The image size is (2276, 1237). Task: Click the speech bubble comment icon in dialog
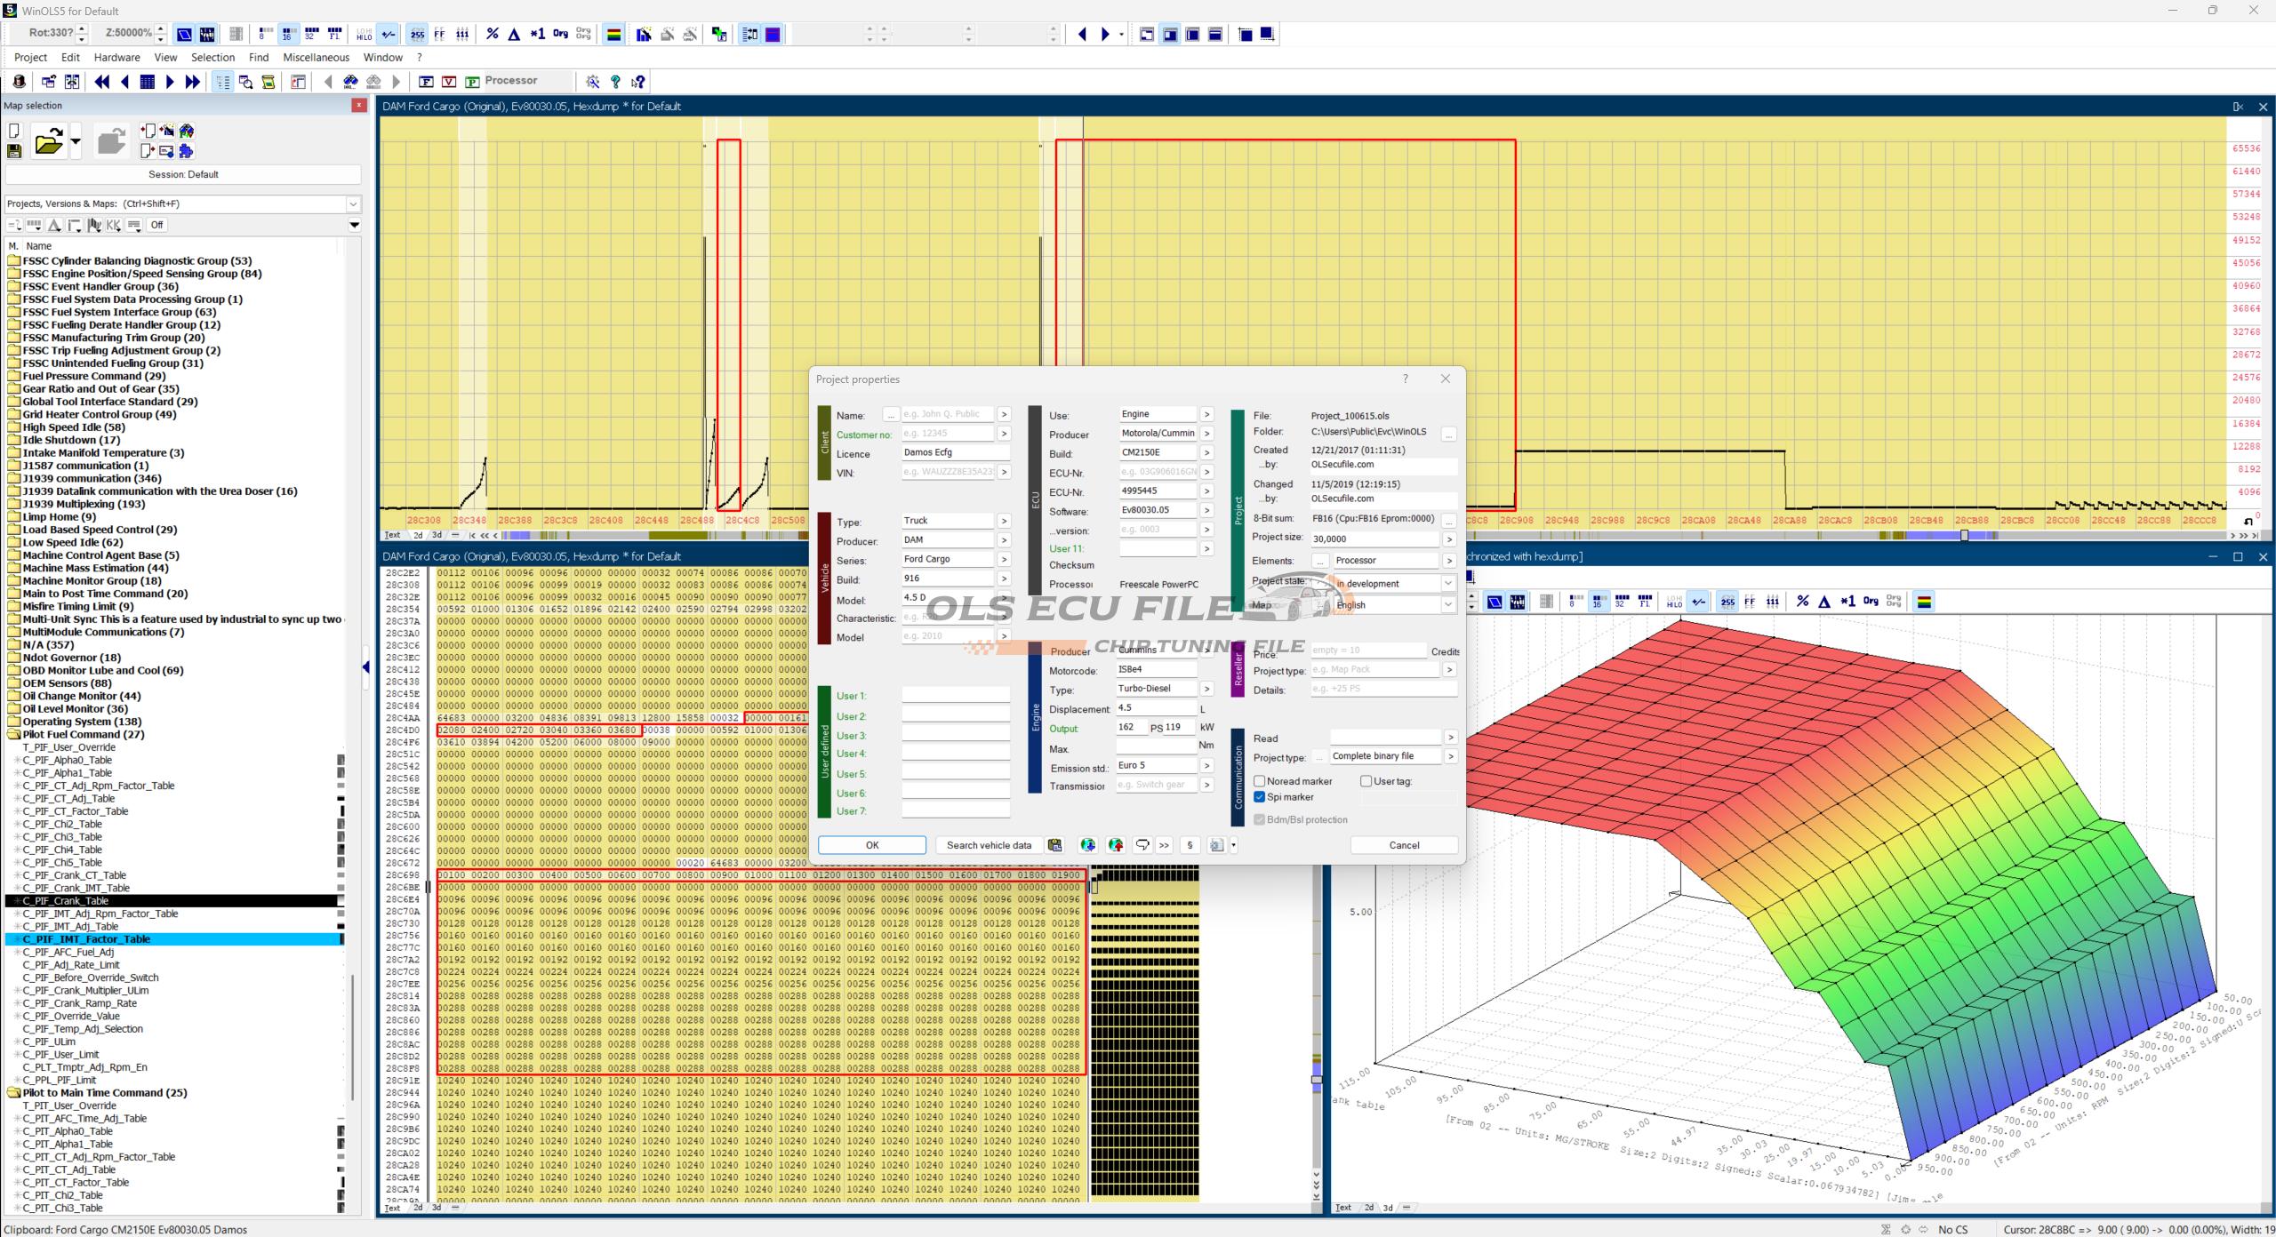tap(1142, 845)
